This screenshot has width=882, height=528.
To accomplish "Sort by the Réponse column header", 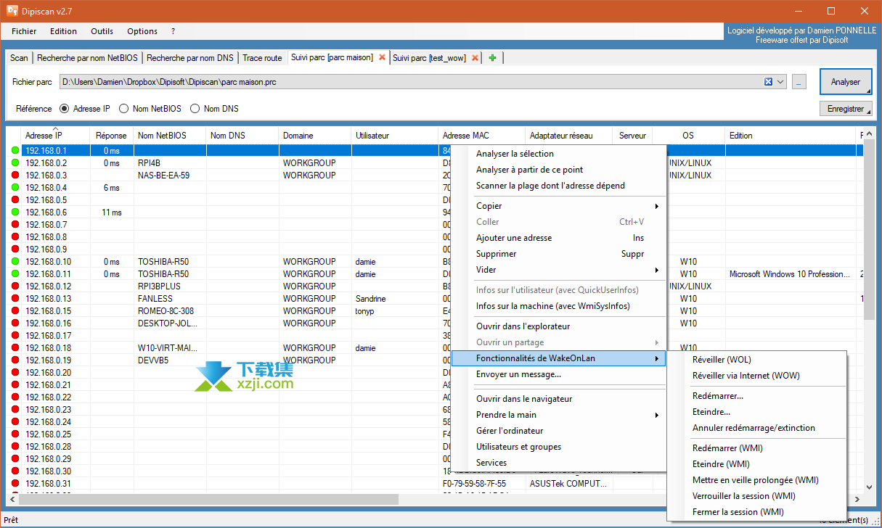I will (111, 136).
